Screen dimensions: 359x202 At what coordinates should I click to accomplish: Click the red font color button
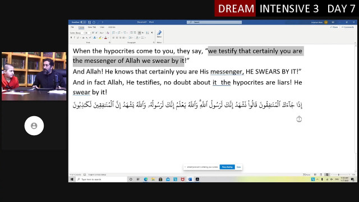[105, 38]
